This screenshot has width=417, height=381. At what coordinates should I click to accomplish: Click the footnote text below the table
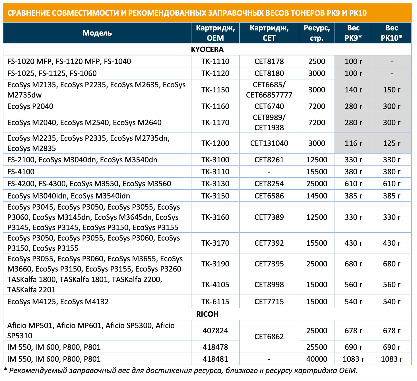click(181, 370)
